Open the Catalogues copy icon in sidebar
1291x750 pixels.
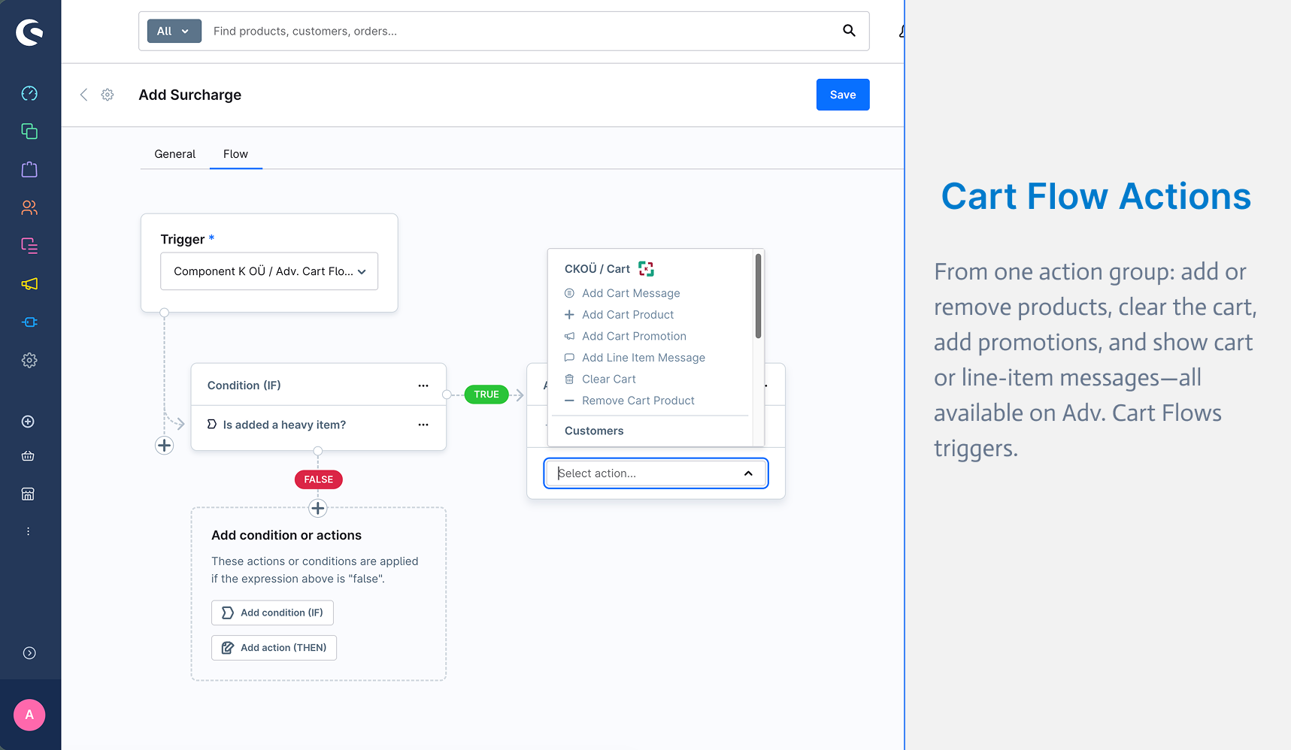coord(29,132)
